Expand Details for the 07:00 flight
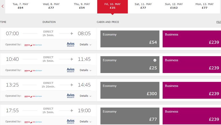Screen dimensions: 221x125 [85, 45]
